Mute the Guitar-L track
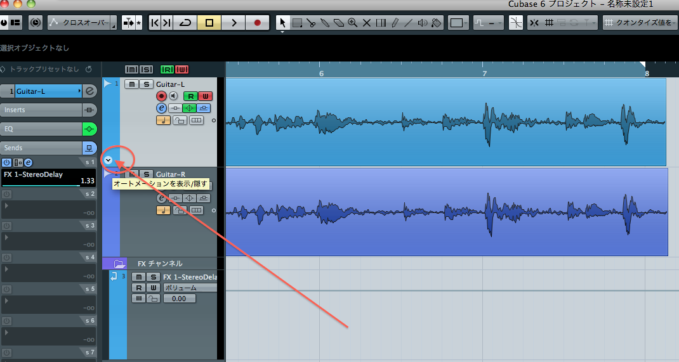 (x=131, y=84)
